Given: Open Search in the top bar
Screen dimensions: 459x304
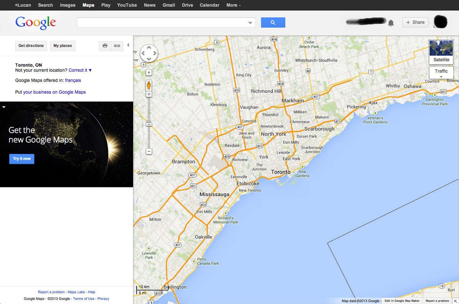Looking at the screenshot, I should click(46, 5).
